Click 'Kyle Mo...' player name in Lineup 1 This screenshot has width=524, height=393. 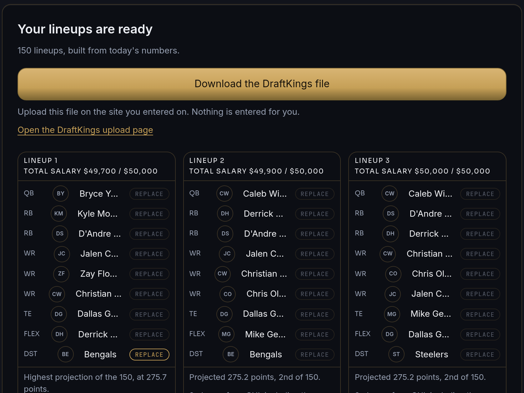tap(98, 214)
